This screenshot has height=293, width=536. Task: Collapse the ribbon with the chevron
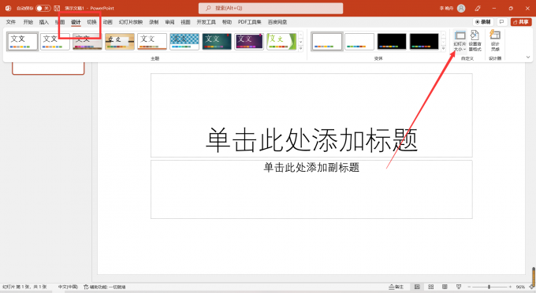(528, 57)
